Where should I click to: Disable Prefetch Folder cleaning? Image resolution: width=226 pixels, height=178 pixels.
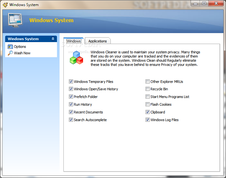coord(71,97)
